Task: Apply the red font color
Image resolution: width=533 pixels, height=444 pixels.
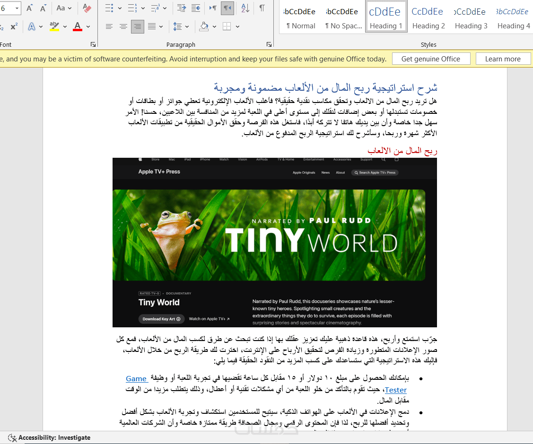Action: point(78,26)
